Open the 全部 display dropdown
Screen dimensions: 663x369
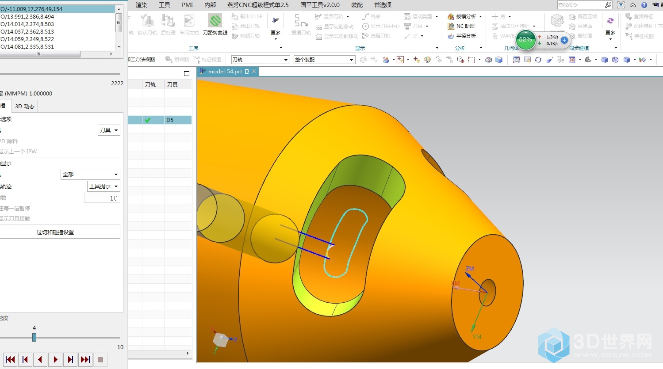click(90, 174)
